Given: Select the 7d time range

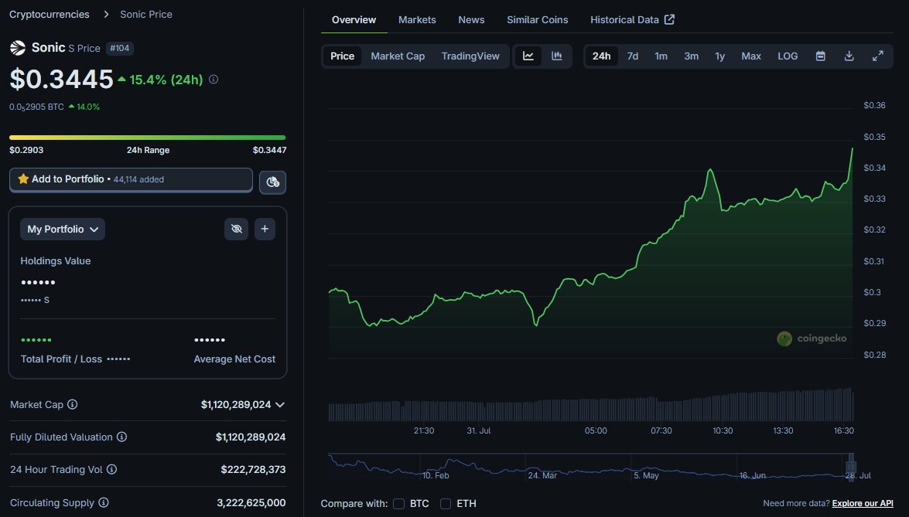Looking at the screenshot, I should [633, 56].
